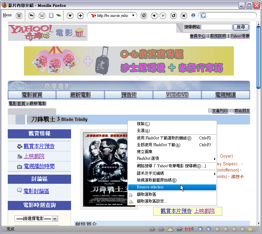Viewport: 262px width, 234px height.
Task: Click the folder icon in status bar
Action: click(250, 229)
